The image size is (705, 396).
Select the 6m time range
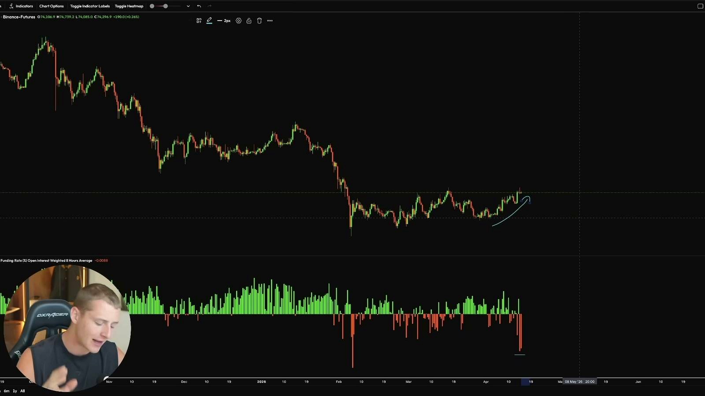[7, 391]
